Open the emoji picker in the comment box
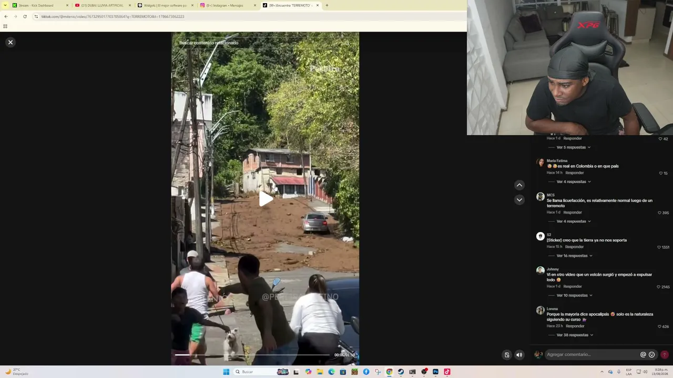Viewport: 673px width, 378px height. point(652,354)
